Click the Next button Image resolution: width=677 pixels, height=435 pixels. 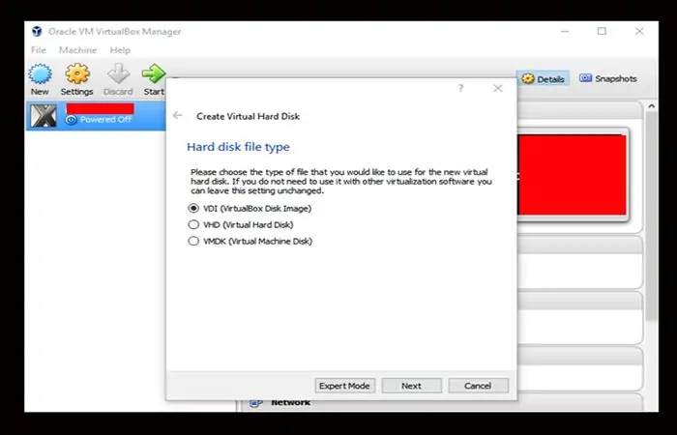pyautogui.click(x=411, y=386)
